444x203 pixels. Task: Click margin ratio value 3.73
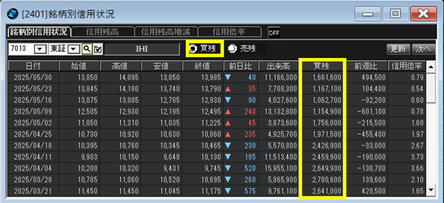[417, 156]
